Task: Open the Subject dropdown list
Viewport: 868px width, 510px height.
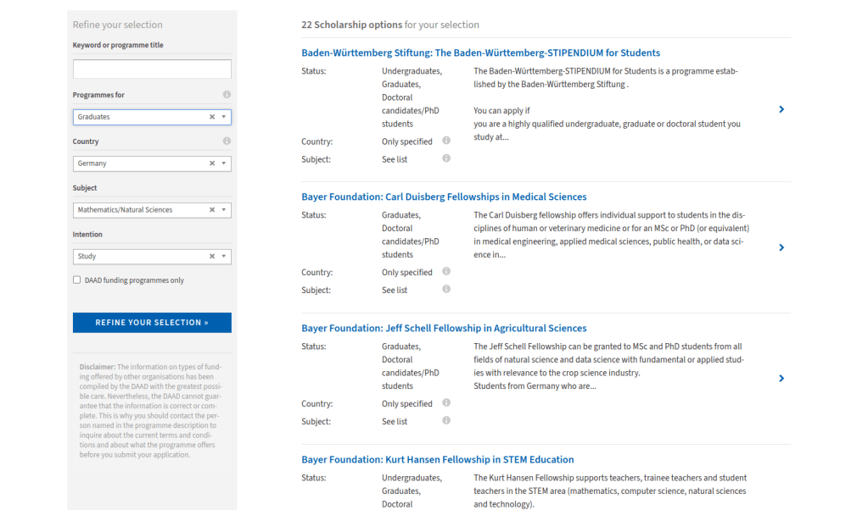Action: click(224, 210)
